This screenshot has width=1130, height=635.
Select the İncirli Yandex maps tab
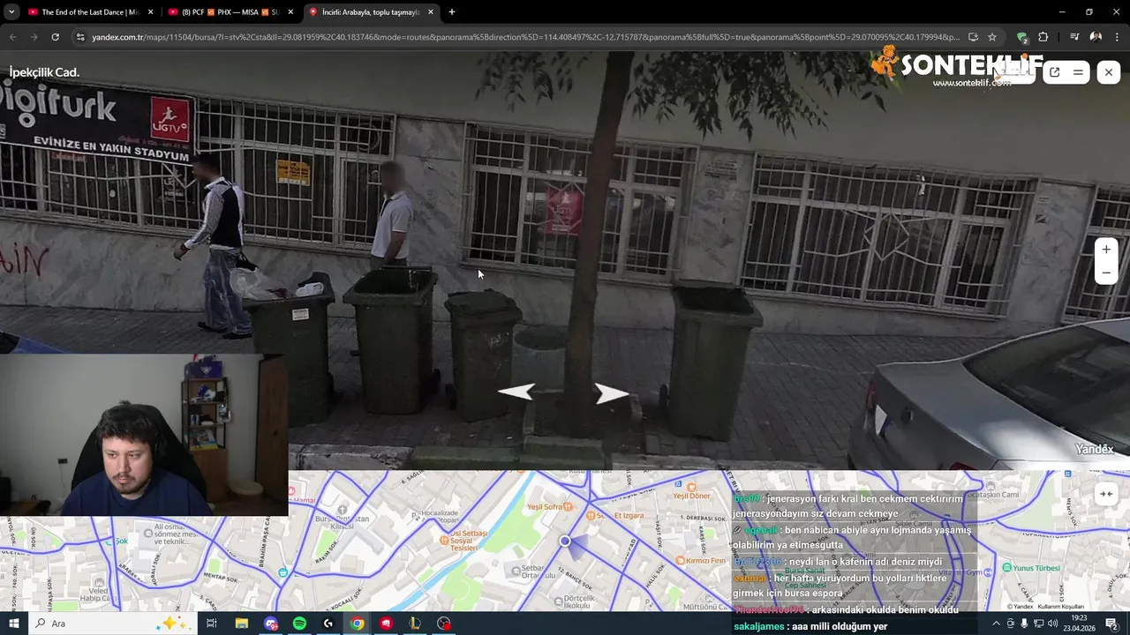(371, 12)
